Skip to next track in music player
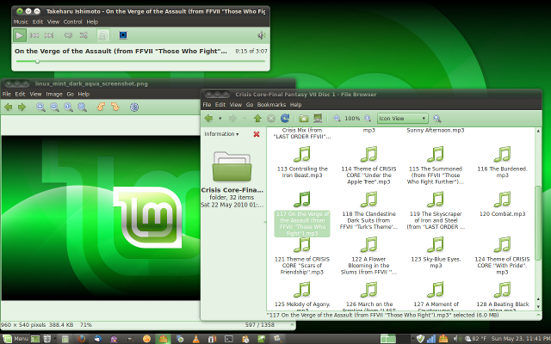This screenshot has height=344, width=551. 49,35
